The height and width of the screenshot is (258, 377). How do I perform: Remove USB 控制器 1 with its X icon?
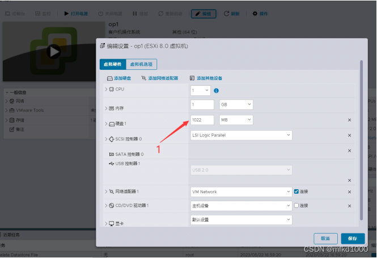point(349,180)
